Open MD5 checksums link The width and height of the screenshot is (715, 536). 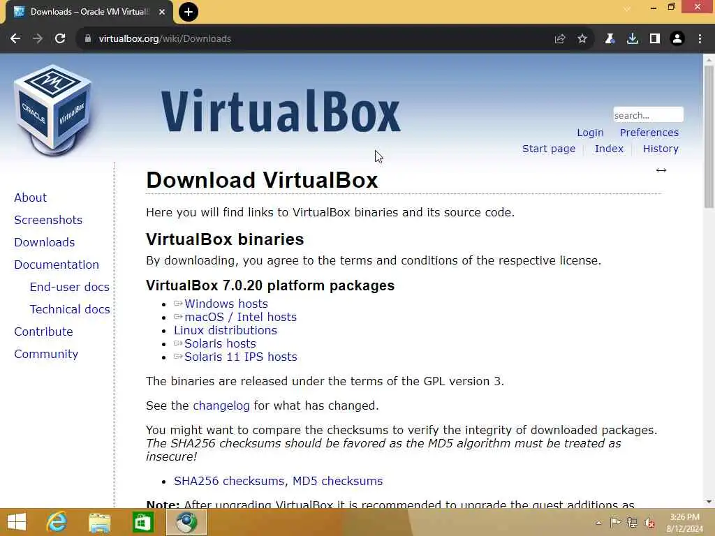337,482
